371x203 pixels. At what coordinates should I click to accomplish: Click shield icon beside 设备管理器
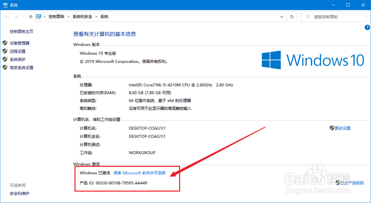coord(5,43)
